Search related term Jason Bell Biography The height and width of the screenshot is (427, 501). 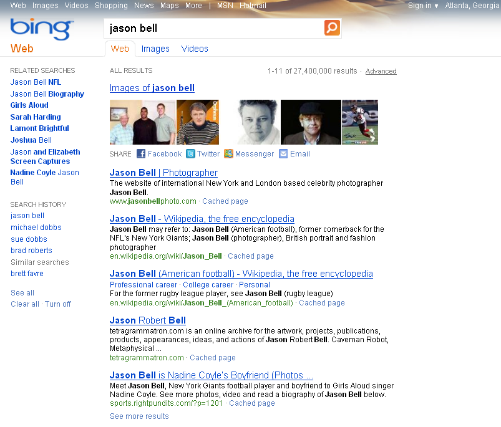(x=47, y=94)
